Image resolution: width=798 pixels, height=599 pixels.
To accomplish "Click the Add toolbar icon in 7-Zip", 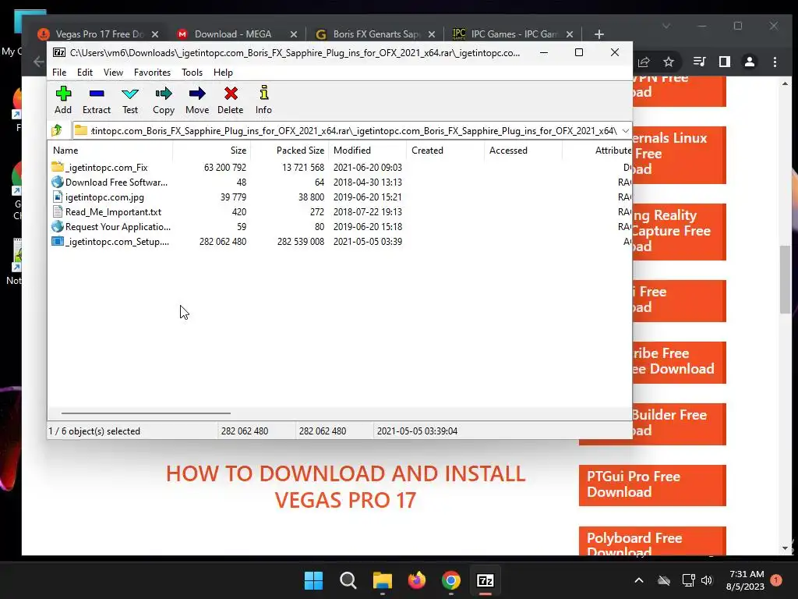I will pos(63,100).
